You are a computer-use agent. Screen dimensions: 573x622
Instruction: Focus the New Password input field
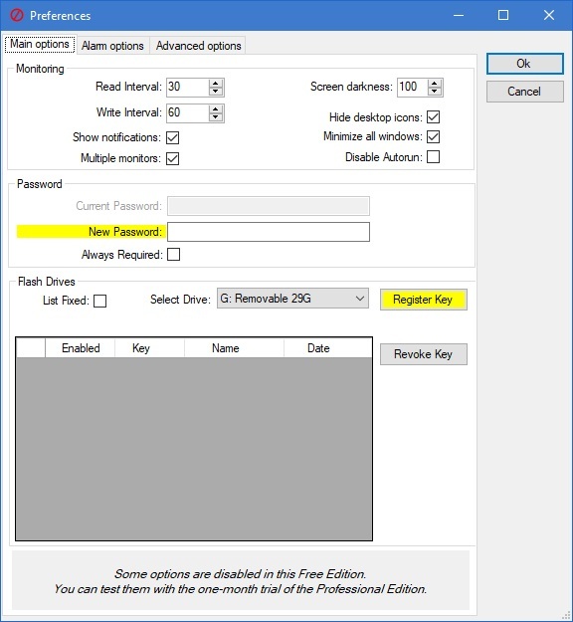tap(269, 232)
